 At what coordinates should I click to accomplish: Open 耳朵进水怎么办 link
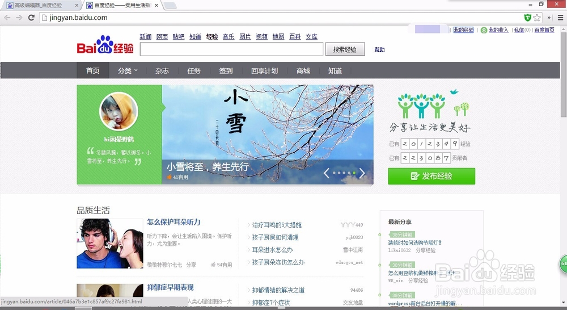[272, 249]
